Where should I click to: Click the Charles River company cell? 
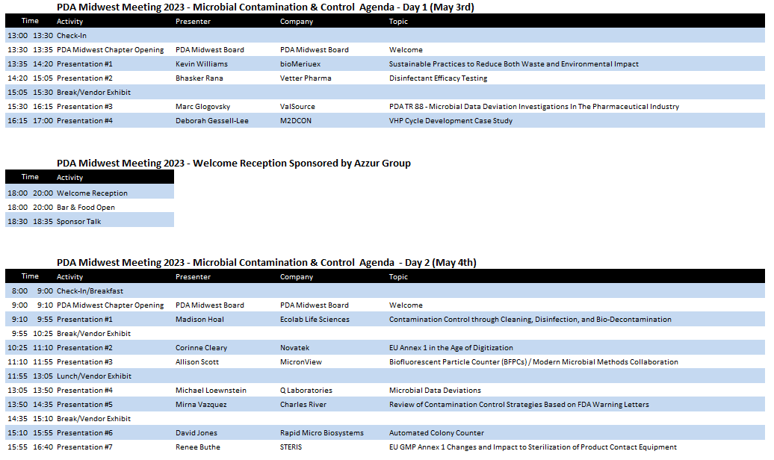coord(303,405)
